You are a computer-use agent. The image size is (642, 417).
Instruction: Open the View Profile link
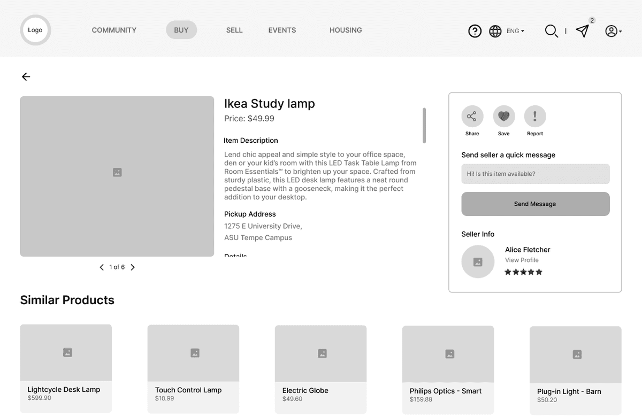pos(522,260)
